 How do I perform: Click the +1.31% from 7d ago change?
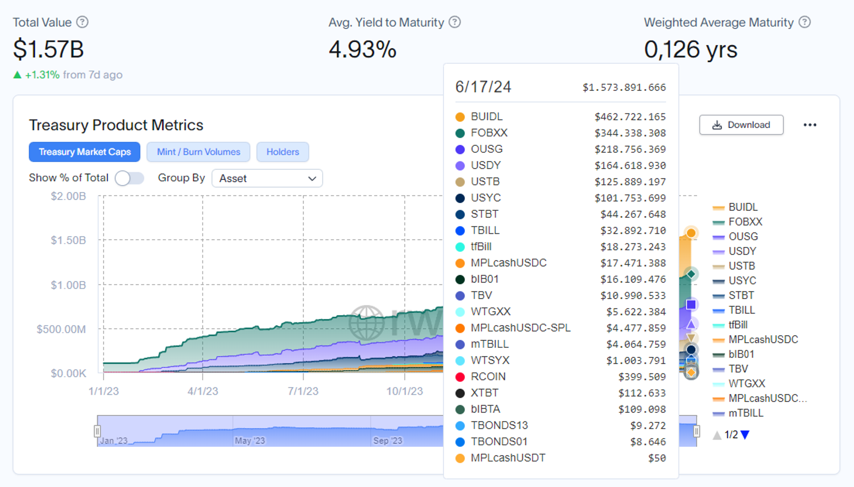point(67,75)
